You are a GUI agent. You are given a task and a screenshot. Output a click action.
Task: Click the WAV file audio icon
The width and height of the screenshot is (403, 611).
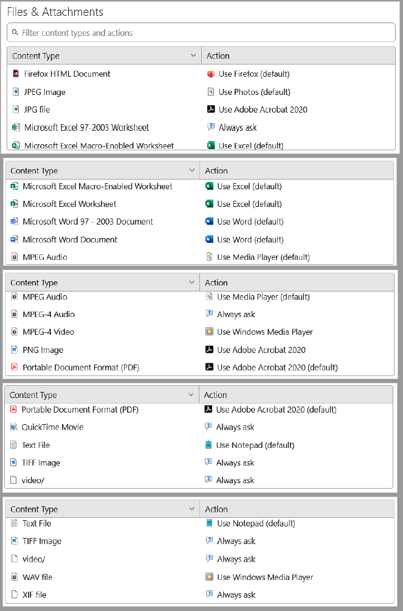[x=15, y=577]
